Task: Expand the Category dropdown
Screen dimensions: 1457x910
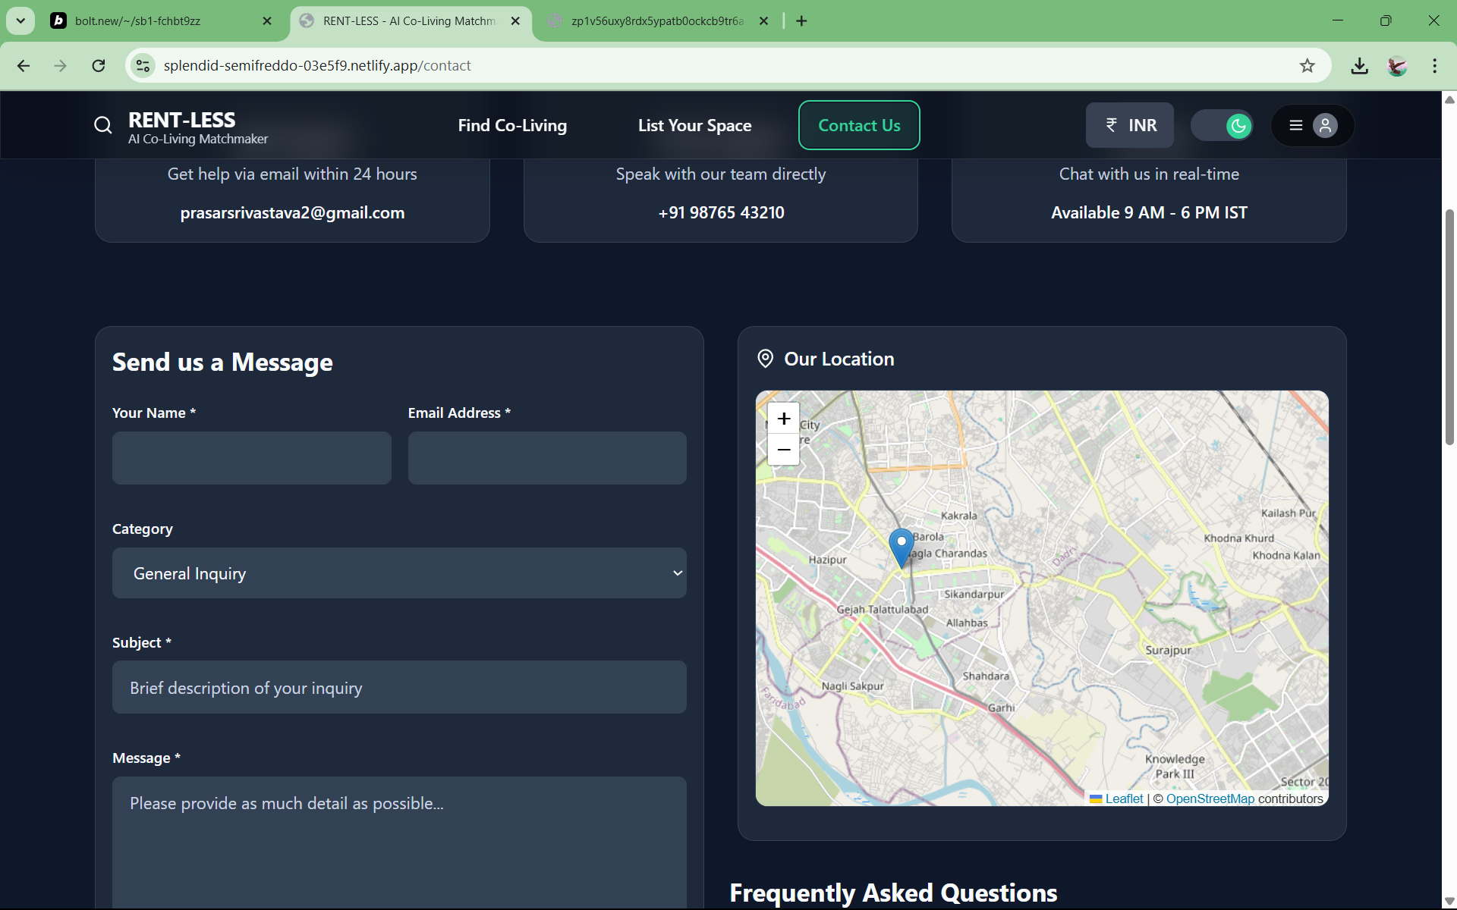Action: pyautogui.click(x=399, y=573)
